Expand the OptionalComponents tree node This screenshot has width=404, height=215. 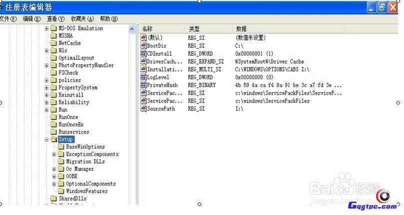pyautogui.click(x=54, y=184)
